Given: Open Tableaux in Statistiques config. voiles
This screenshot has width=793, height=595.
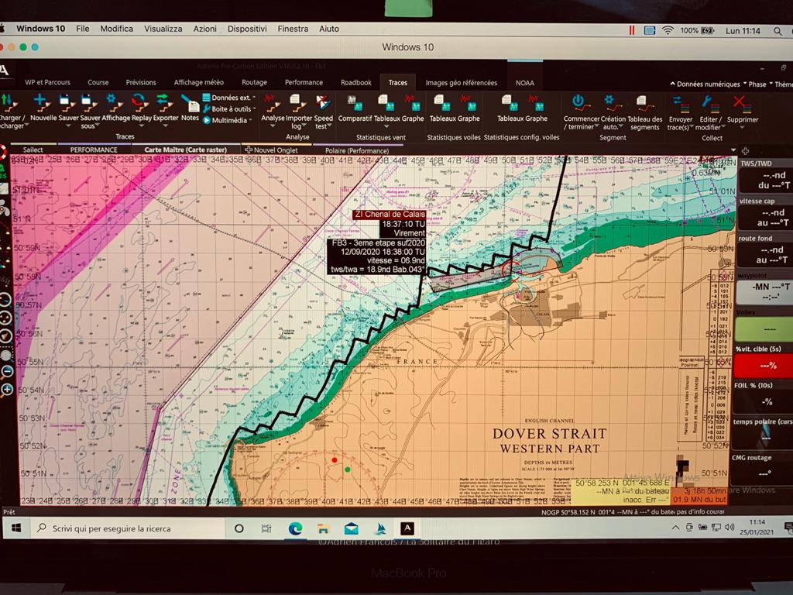Looking at the screenshot, I should coord(510,103).
